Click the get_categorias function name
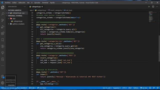Screen dimensions: 160x90 47,27
